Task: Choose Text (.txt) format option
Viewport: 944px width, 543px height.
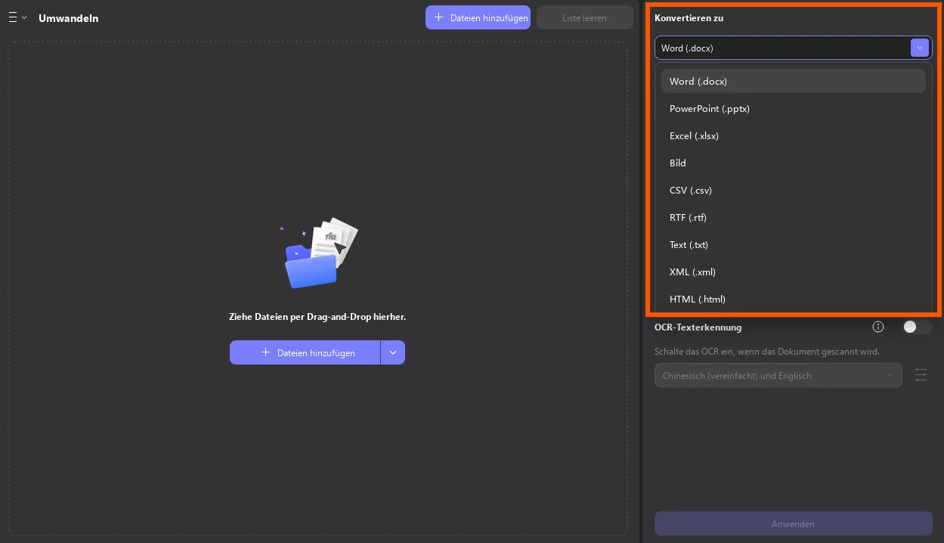Action: [x=793, y=245]
